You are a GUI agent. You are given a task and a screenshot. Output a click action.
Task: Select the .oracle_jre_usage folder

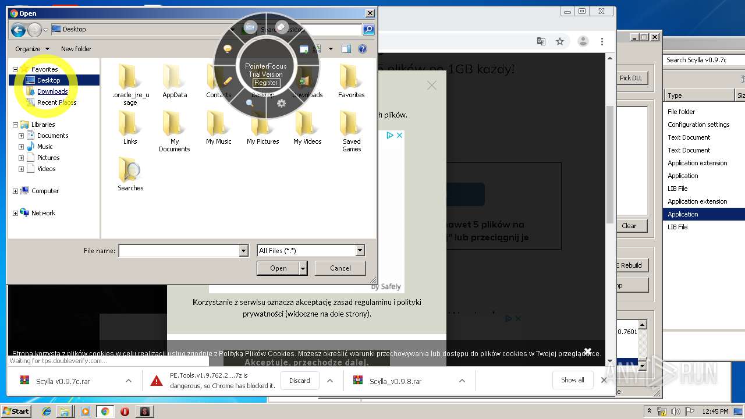coord(130,84)
